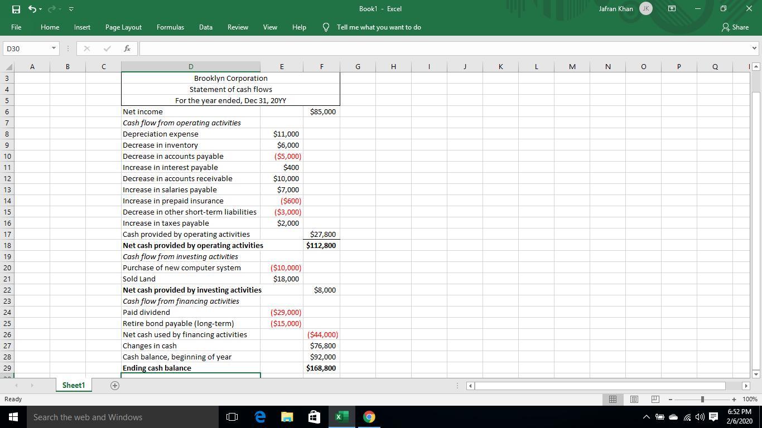Open Customize Quick Access Toolbar dropdown
This screenshot has height=428, width=762.
(x=71, y=9)
